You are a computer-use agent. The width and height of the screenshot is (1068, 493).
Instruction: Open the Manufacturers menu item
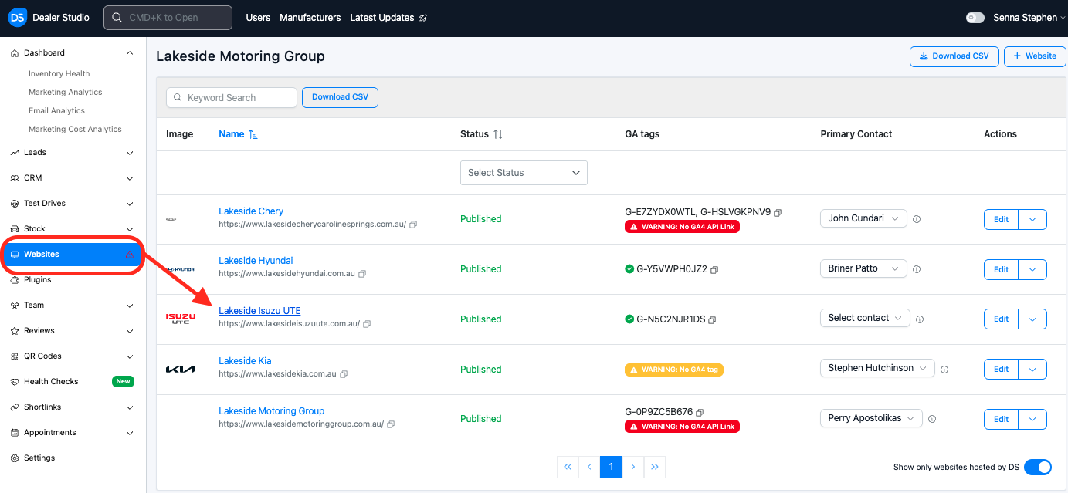click(310, 18)
